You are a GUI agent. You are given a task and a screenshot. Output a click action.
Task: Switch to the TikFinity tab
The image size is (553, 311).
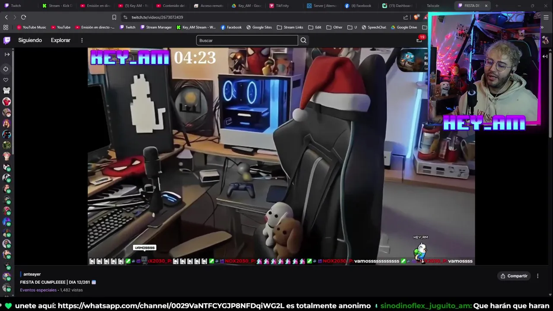pos(284,6)
